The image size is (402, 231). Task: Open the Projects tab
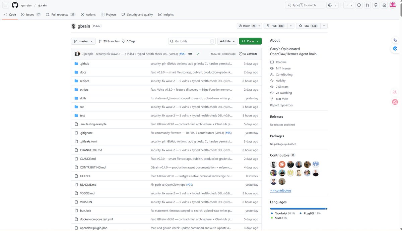click(109, 15)
